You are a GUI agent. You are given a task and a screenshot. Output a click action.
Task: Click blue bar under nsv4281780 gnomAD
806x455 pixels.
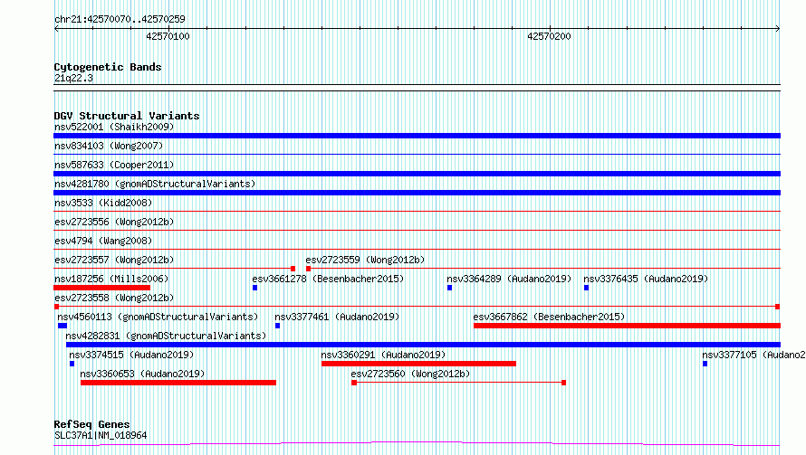417,193
